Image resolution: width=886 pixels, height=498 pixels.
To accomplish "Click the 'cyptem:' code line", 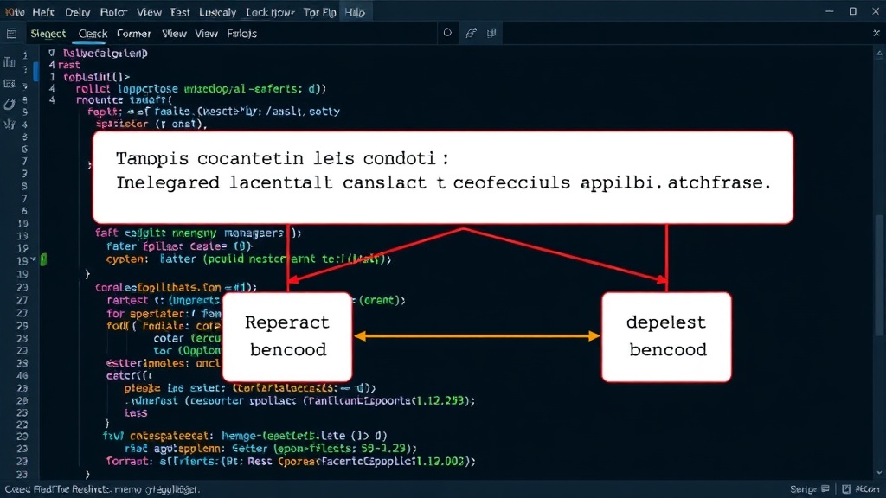I will click(248, 259).
